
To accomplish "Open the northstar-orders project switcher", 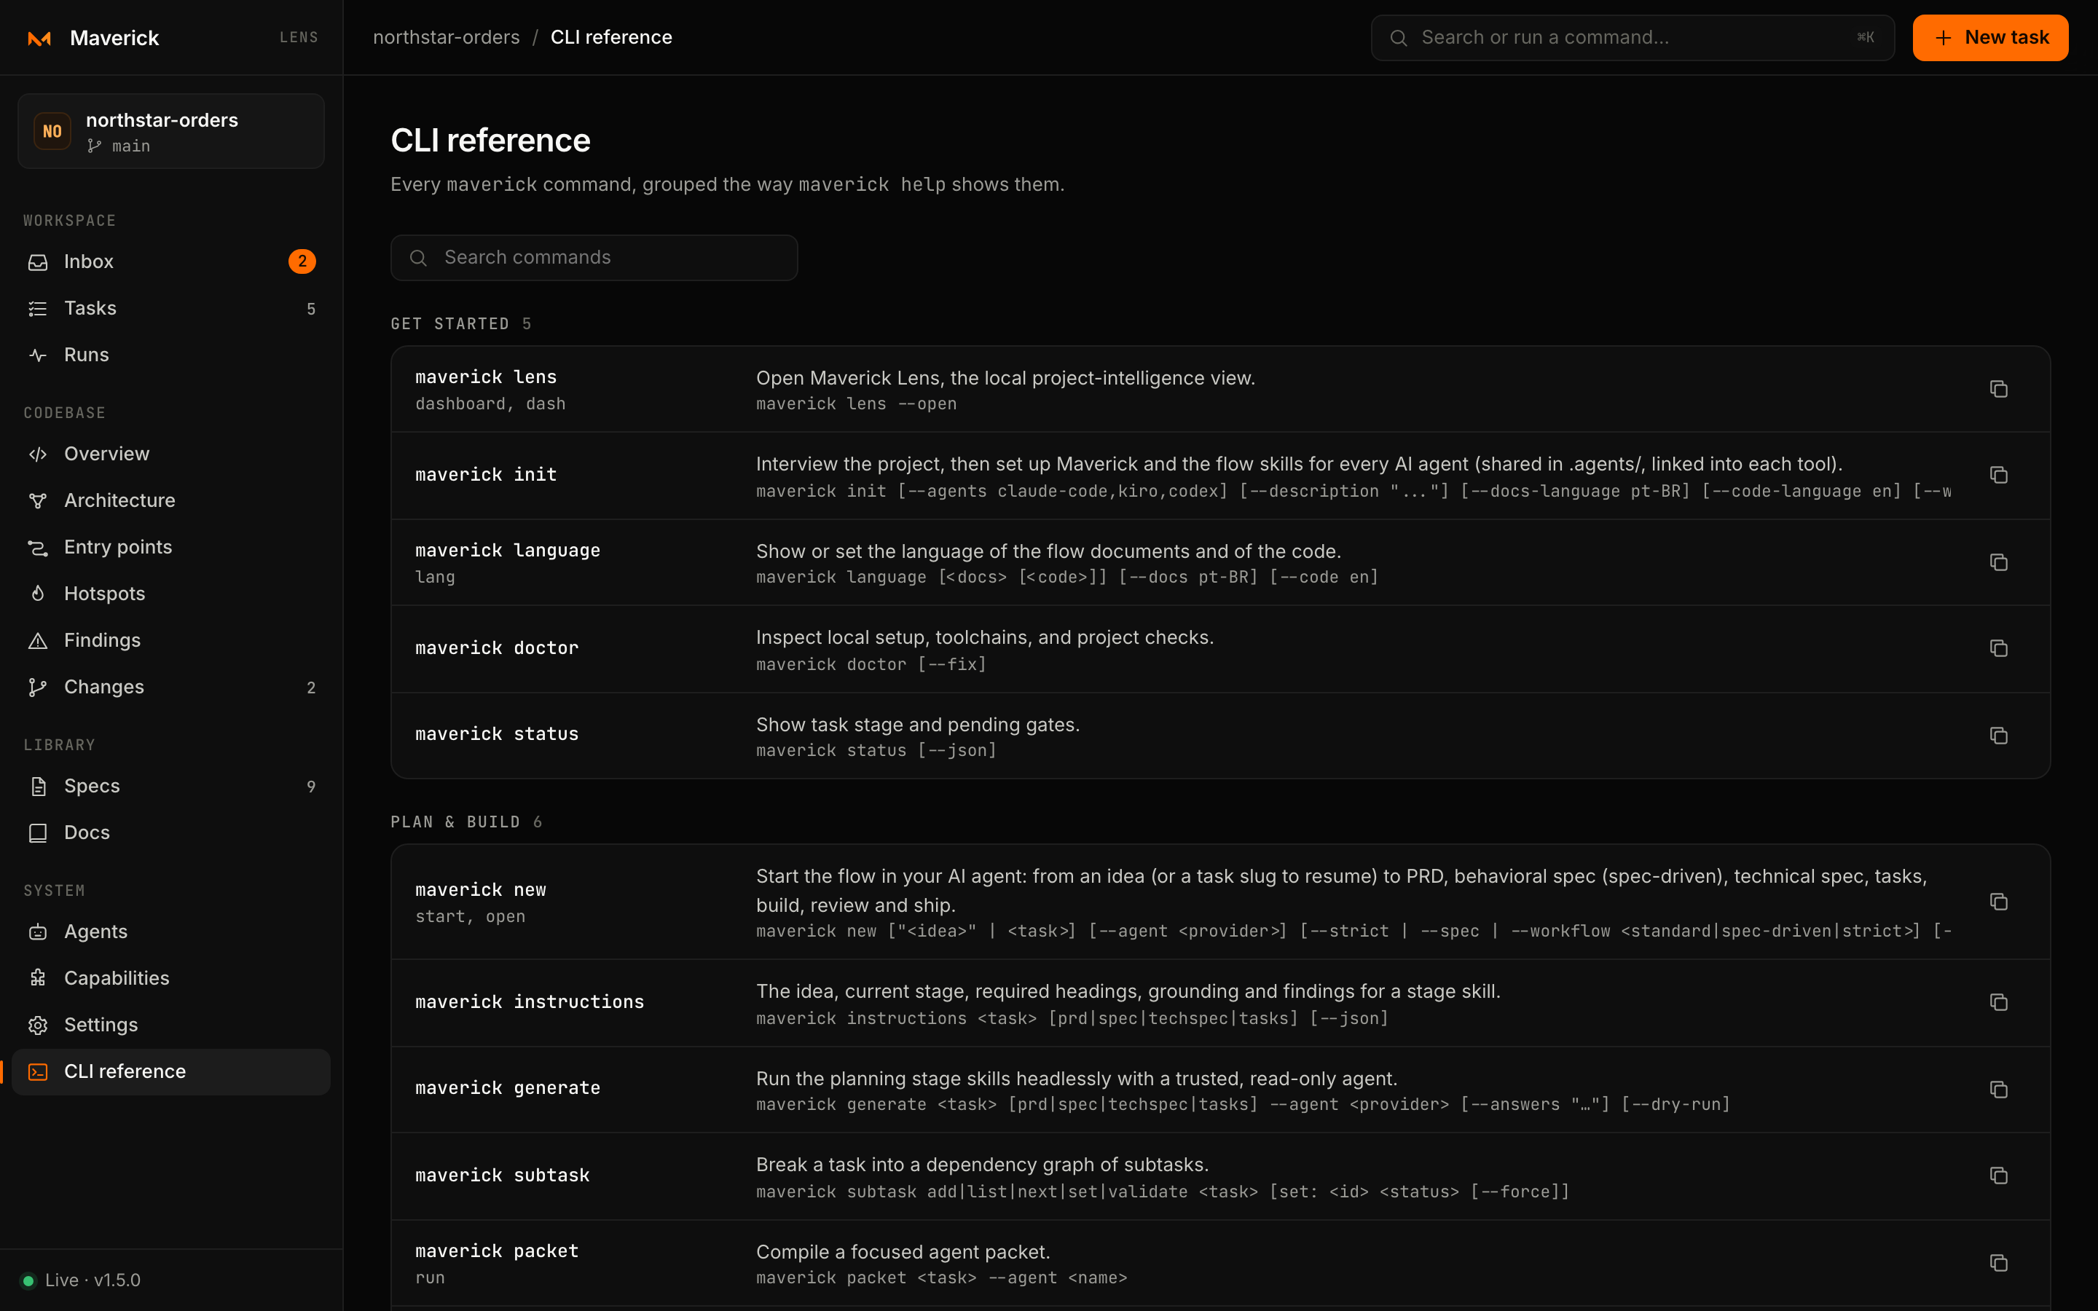I will pyautogui.click(x=170, y=131).
